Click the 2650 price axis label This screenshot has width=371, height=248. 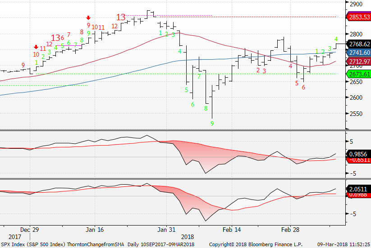[x=356, y=82]
